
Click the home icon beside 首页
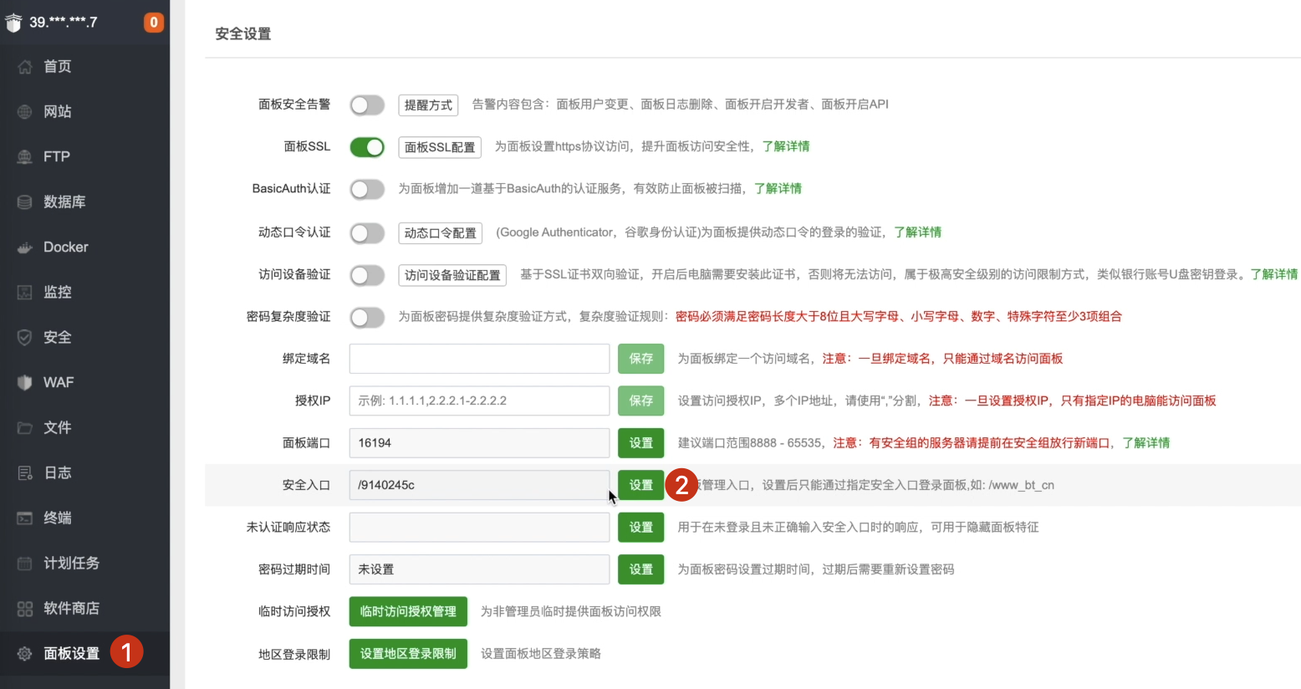(25, 67)
